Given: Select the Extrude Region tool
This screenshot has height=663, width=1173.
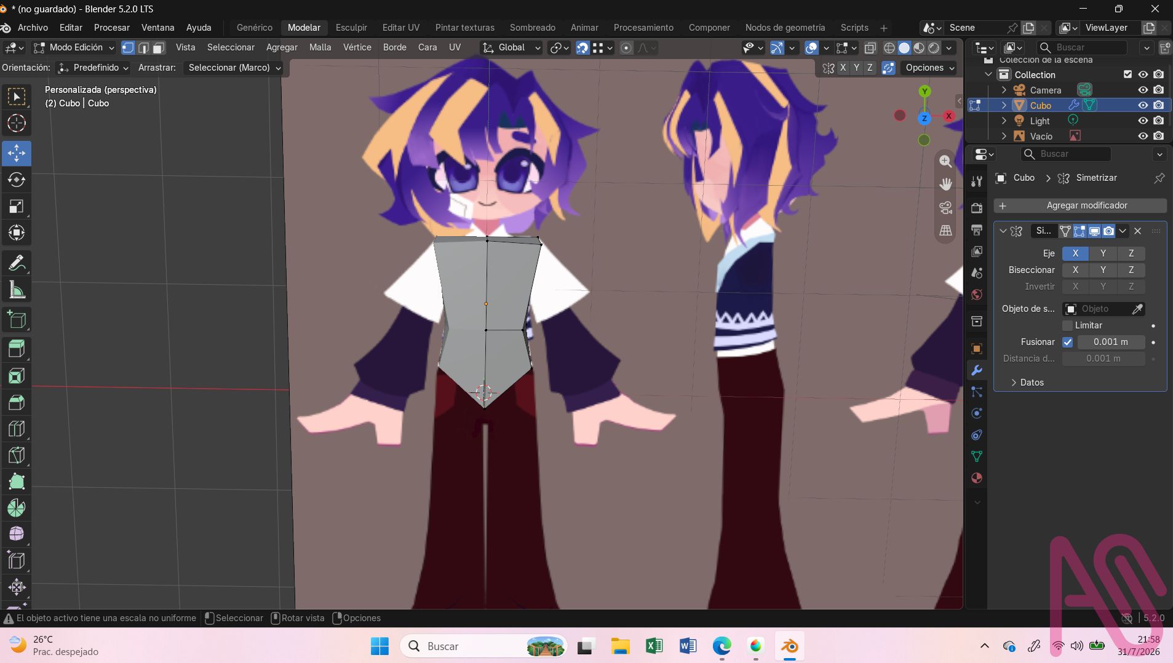Looking at the screenshot, I should [x=17, y=349].
